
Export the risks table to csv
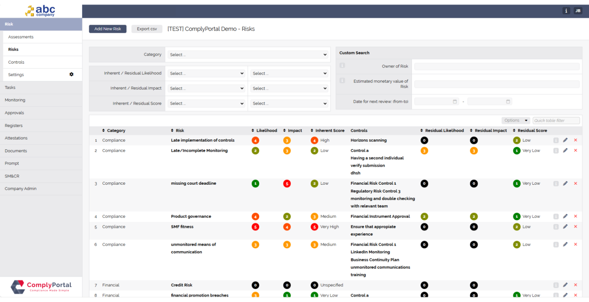pos(147,29)
